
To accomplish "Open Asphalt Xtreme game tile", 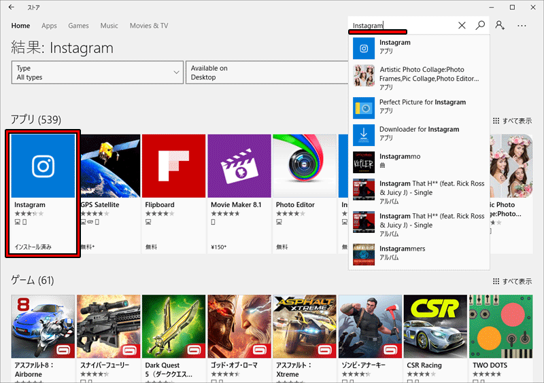I will (x=305, y=338).
